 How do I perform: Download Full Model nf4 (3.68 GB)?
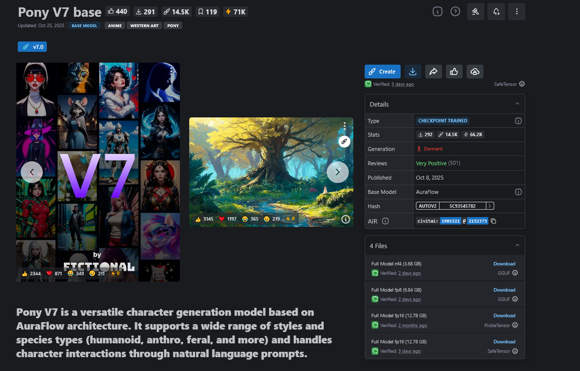tap(504, 263)
